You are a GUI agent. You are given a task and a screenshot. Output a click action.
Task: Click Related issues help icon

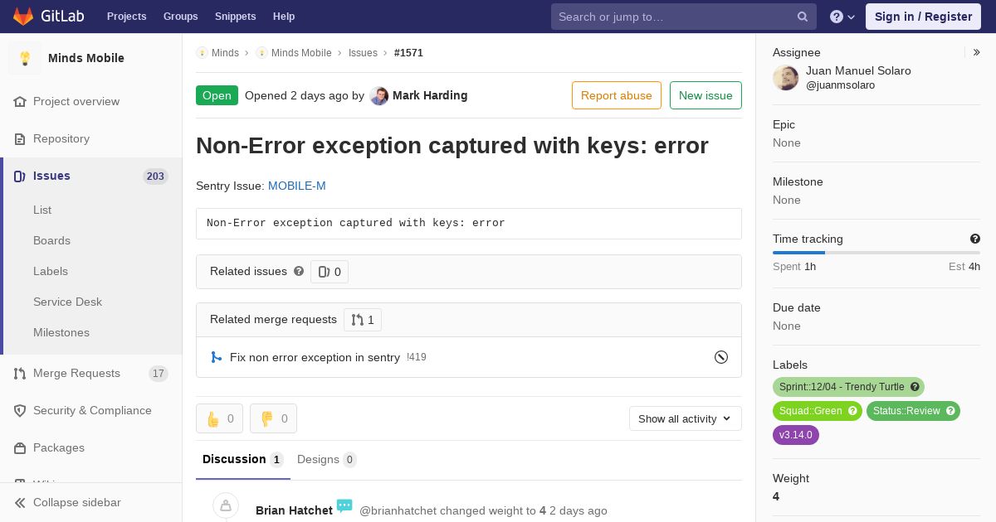tap(299, 271)
